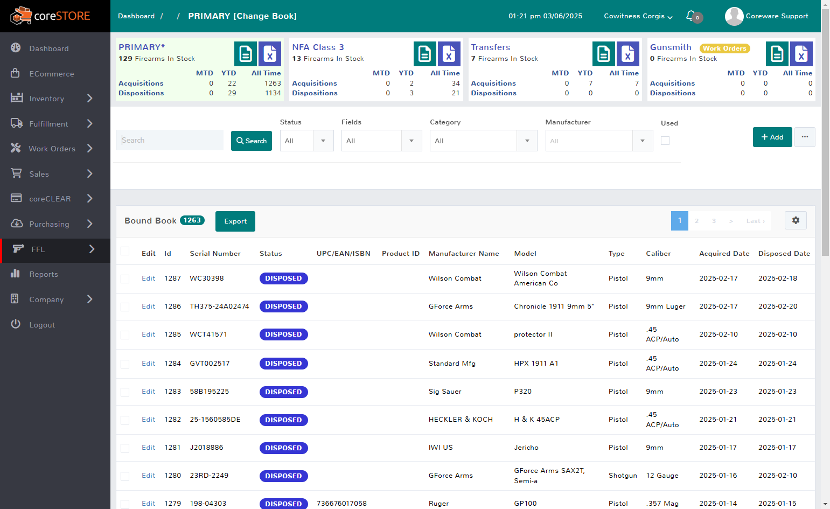Click the Company building icon in sidebar

15,299
